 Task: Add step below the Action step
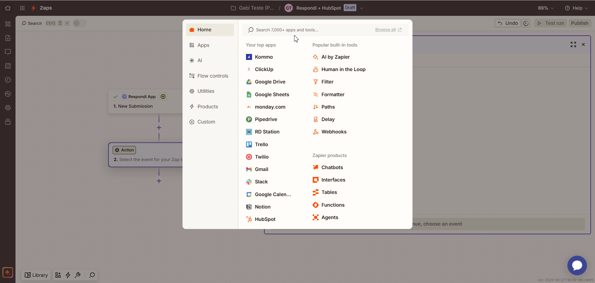pos(159,181)
